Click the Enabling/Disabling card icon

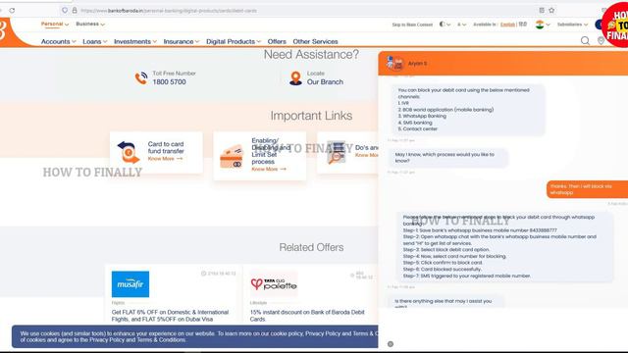click(x=232, y=157)
